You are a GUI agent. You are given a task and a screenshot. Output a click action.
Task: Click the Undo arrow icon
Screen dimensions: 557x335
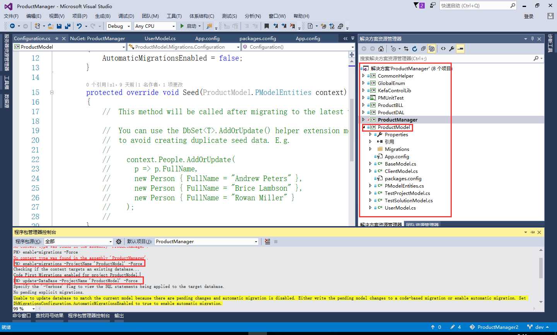coord(79,26)
